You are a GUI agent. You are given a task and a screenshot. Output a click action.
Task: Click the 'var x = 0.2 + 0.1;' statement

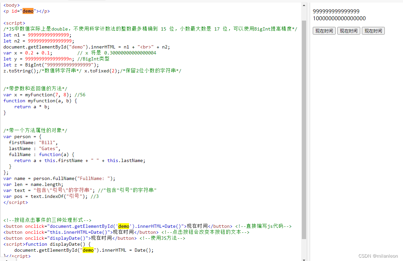point(28,53)
